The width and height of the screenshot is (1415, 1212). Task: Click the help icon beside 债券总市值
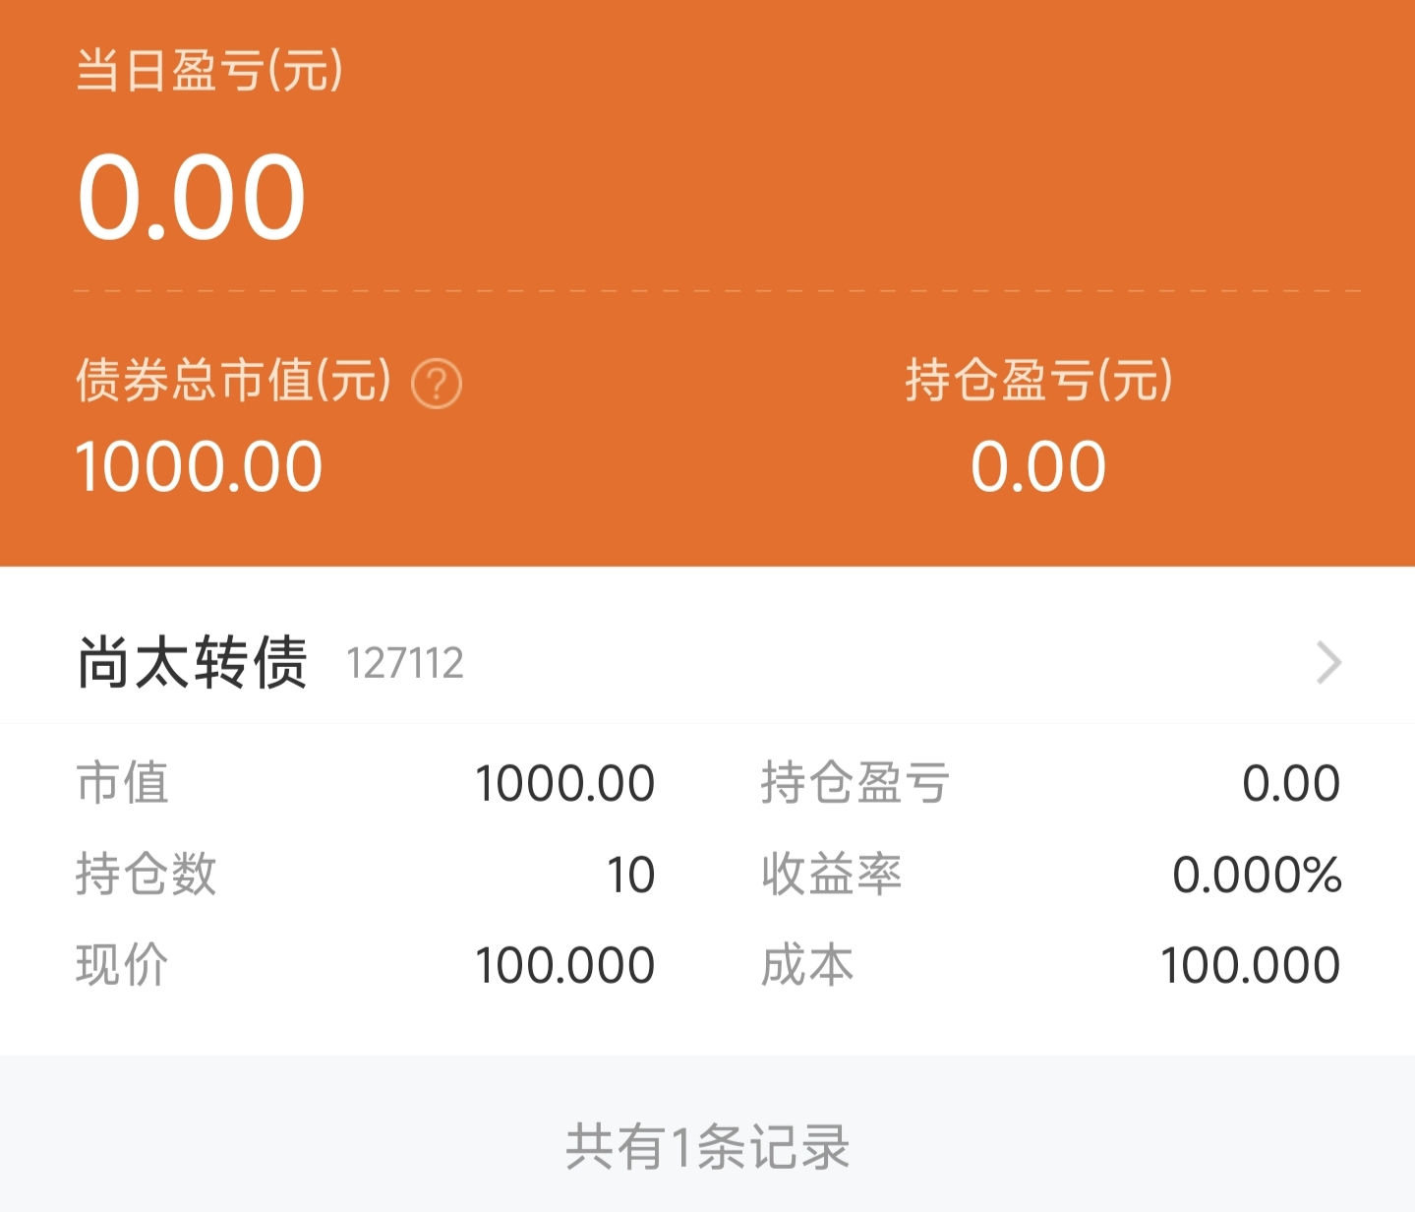click(437, 384)
